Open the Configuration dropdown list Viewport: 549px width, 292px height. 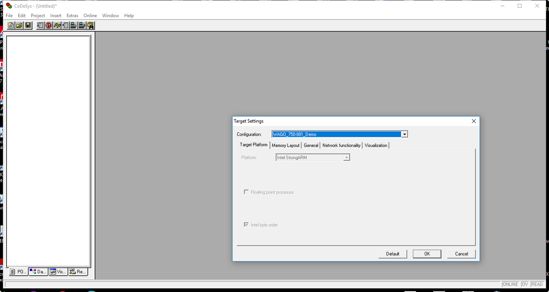coord(404,134)
